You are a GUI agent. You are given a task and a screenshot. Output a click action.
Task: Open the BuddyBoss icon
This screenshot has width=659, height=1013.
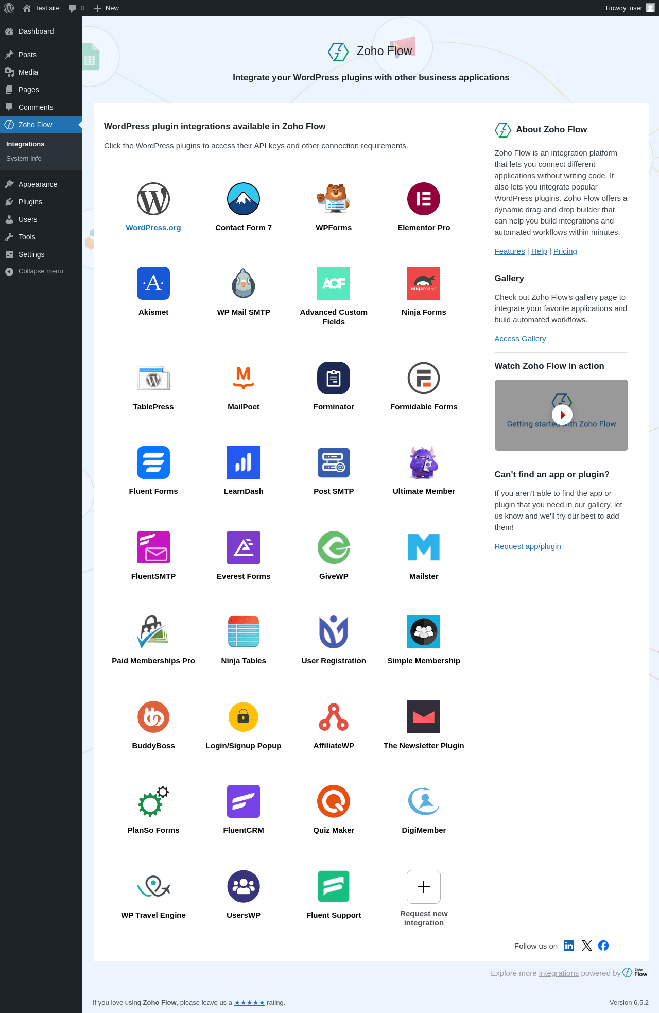pos(153,717)
